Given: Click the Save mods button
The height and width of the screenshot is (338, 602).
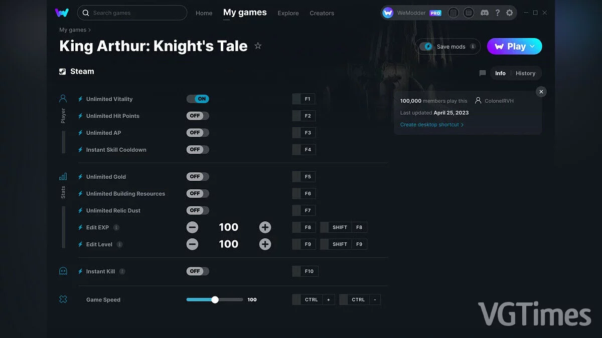Looking at the screenshot, I should tap(447, 46).
